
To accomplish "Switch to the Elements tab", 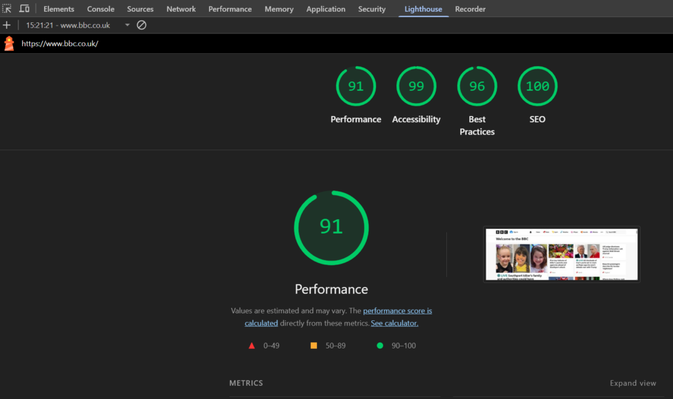I will (x=58, y=9).
